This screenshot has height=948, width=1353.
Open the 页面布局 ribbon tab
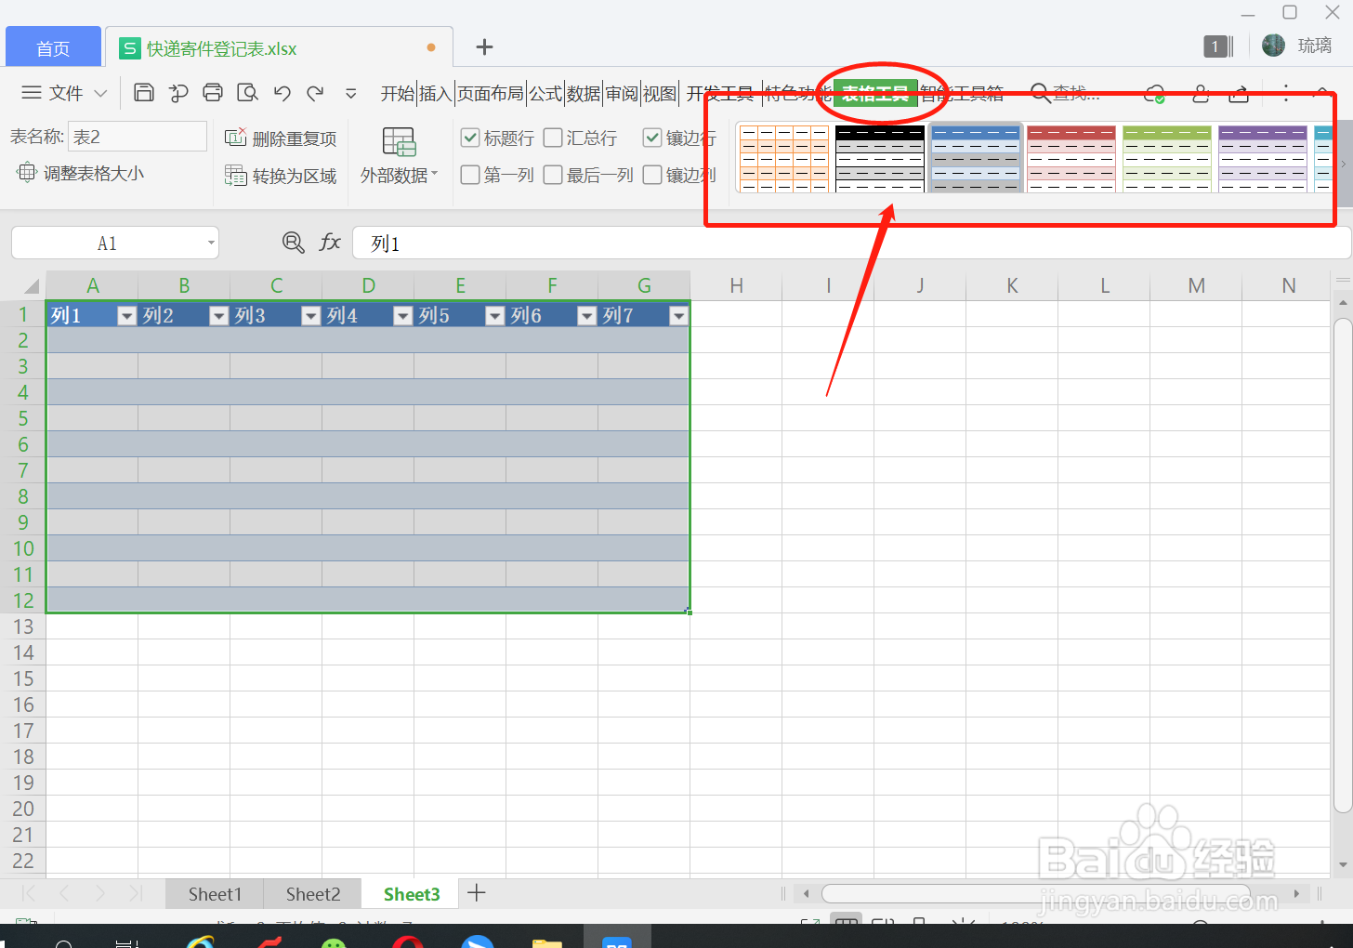pos(491,93)
